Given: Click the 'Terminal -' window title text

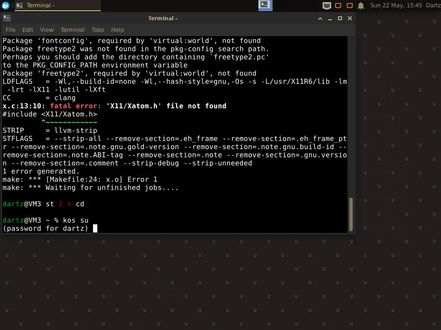Looking at the screenshot, I should [162, 18].
